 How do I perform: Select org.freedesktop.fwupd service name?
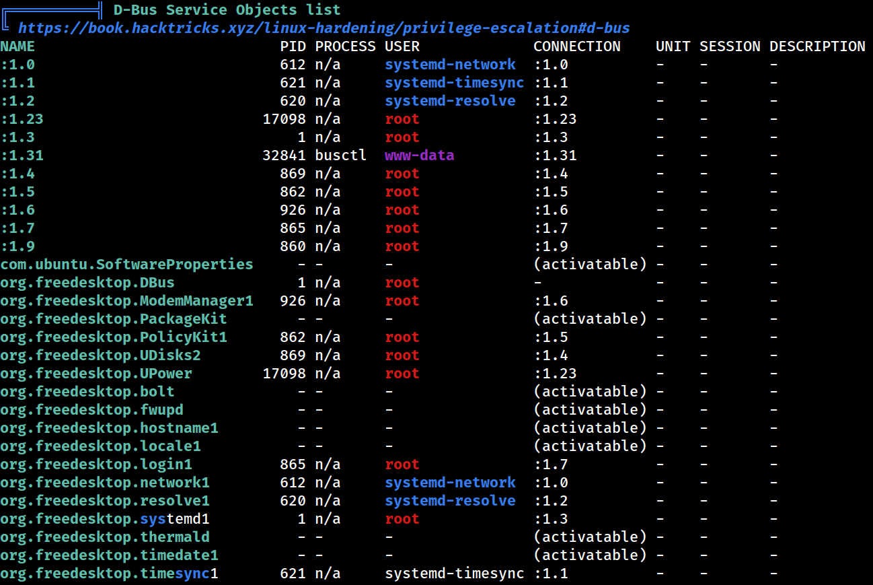(91, 410)
